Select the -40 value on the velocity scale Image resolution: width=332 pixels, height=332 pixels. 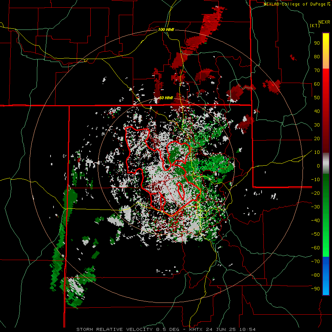point(315,221)
